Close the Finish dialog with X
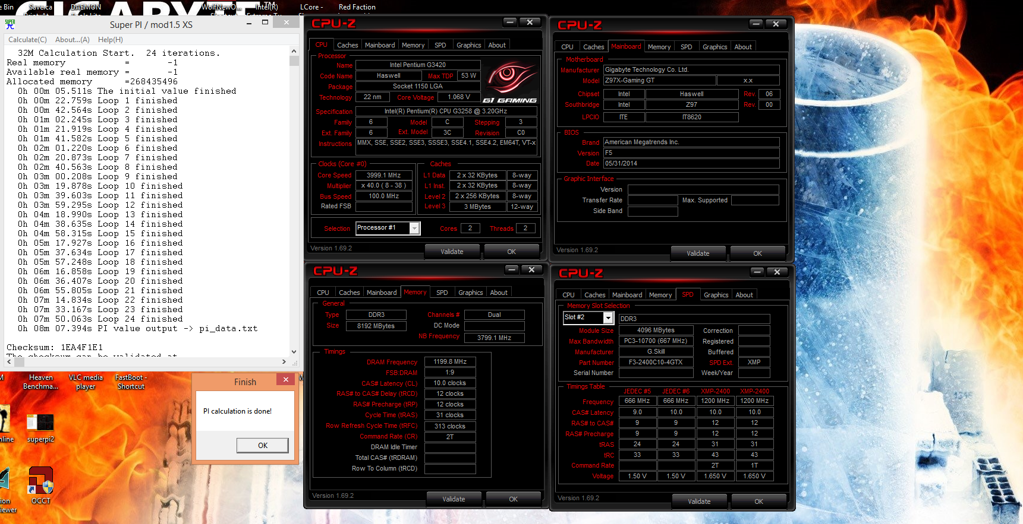The width and height of the screenshot is (1023, 524). [x=286, y=380]
